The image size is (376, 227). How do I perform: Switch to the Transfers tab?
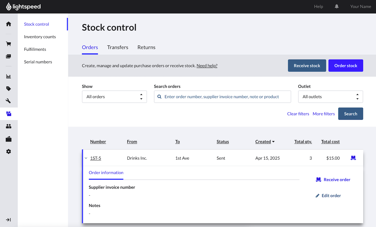point(118,47)
